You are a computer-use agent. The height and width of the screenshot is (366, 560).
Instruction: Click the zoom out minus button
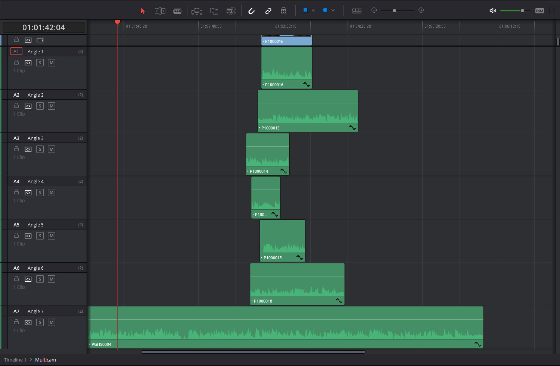(x=374, y=10)
